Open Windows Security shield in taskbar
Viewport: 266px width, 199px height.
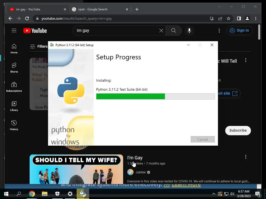[57, 194]
